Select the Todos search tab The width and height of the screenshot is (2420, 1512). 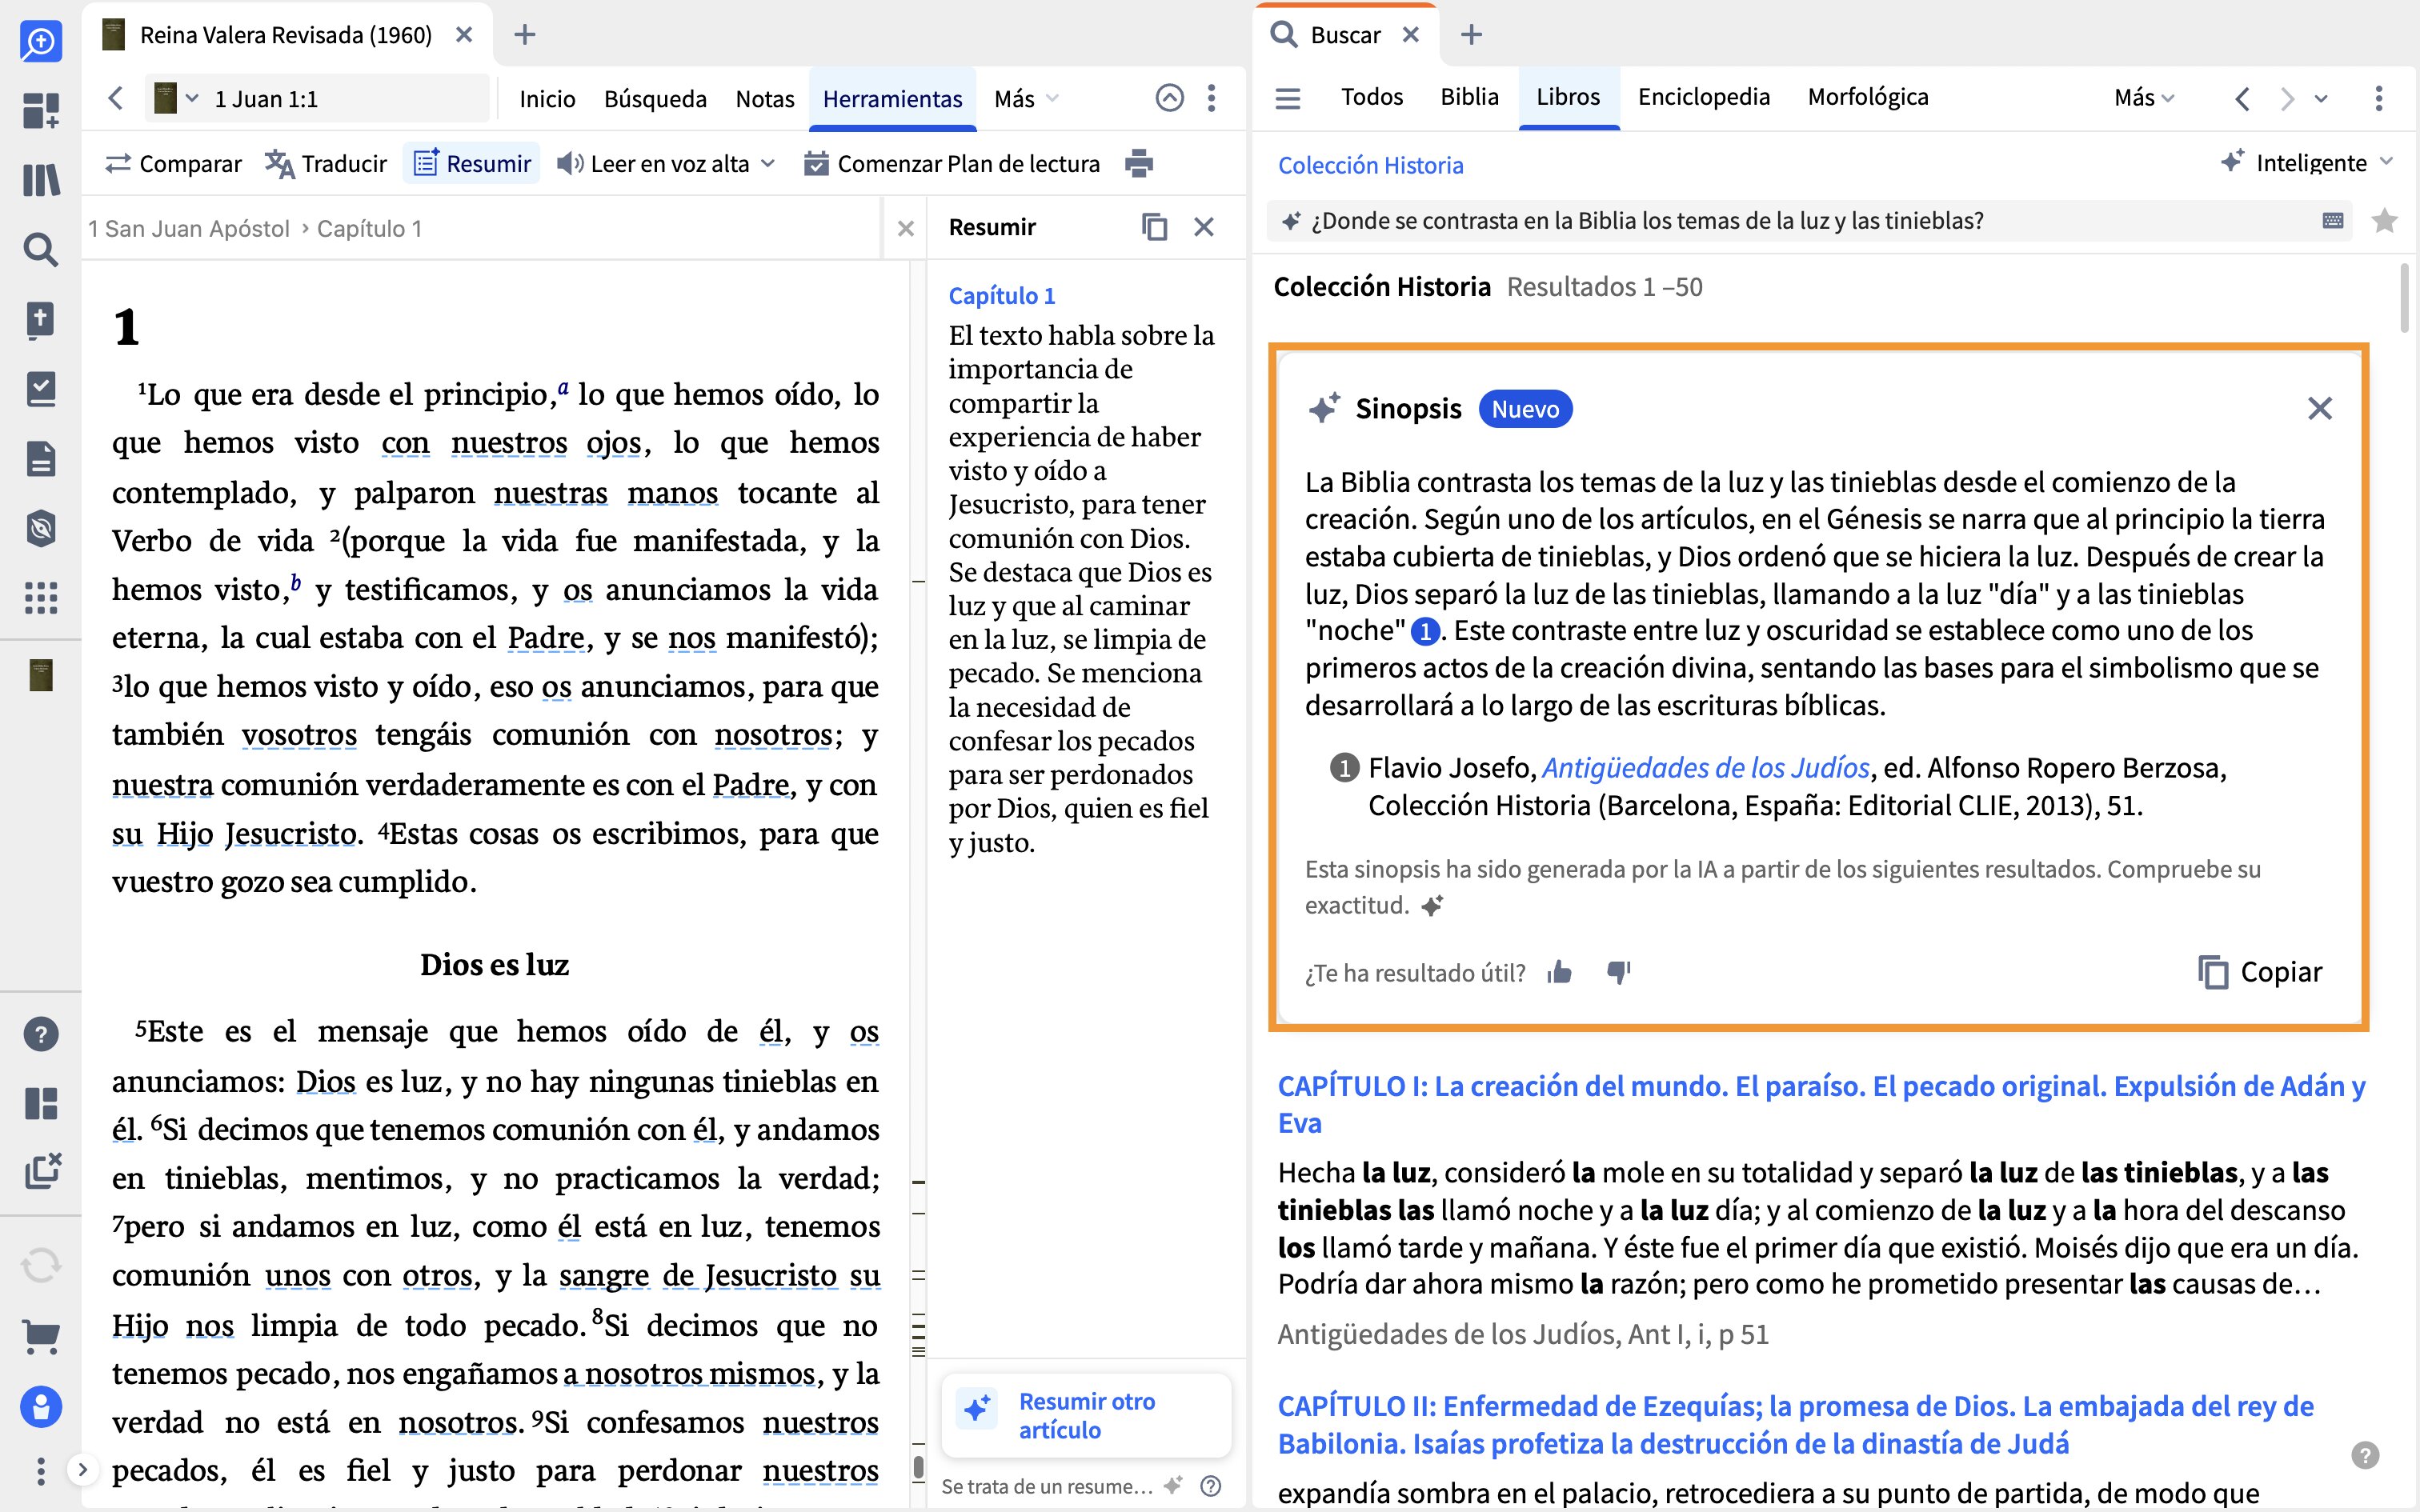tap(1372, 97)
